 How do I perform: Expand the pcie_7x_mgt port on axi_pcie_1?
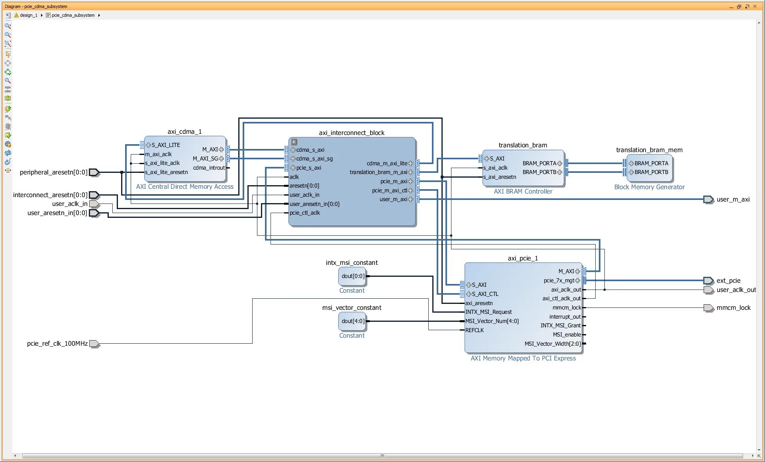coord(578,280)
